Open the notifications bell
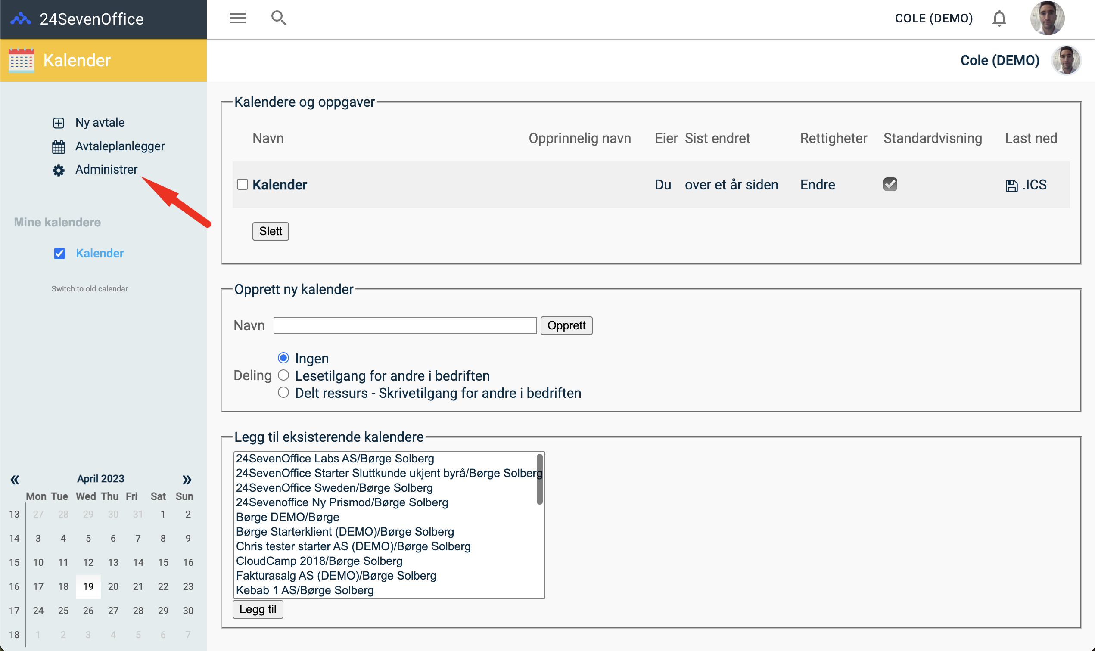This screenshot has width=1095, height=651. click(999, 19)
